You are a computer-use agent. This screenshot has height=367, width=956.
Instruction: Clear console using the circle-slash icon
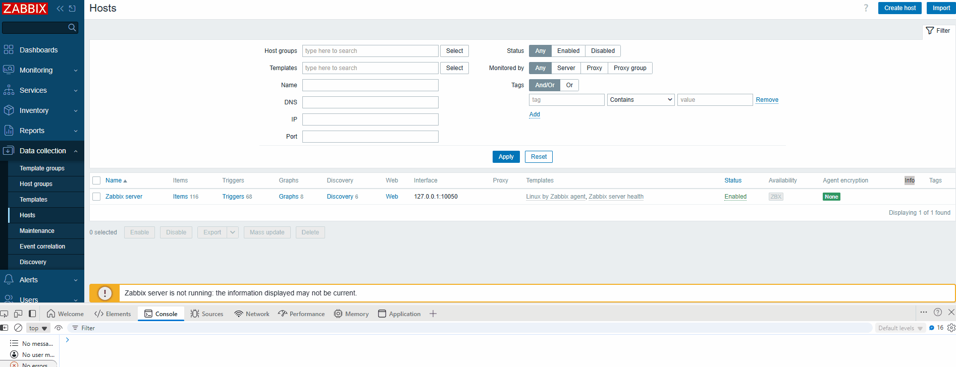pyautogui.click(x=18, y=328)
